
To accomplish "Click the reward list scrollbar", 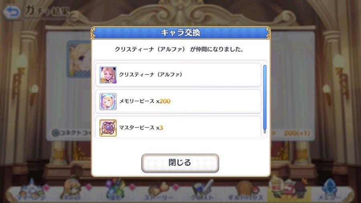I will (x=265, y=99).
